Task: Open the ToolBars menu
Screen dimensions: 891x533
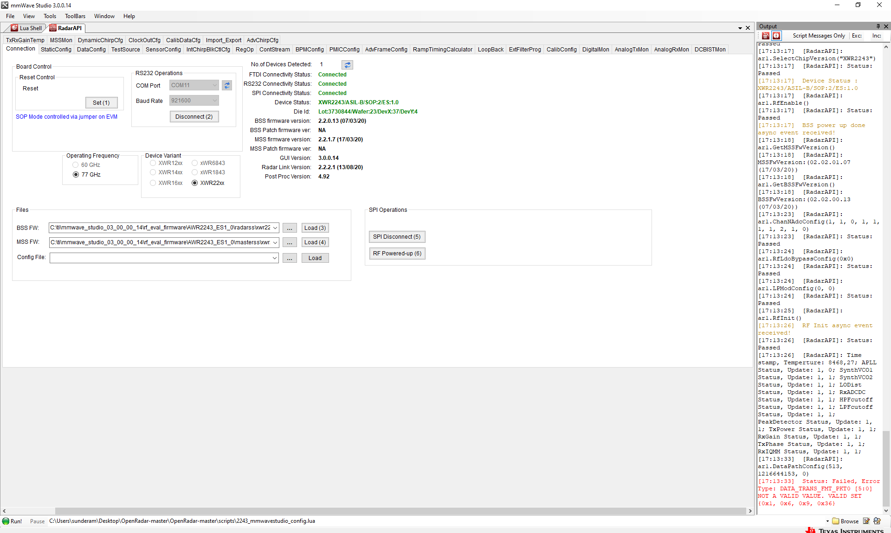Action: click(75, 16)
